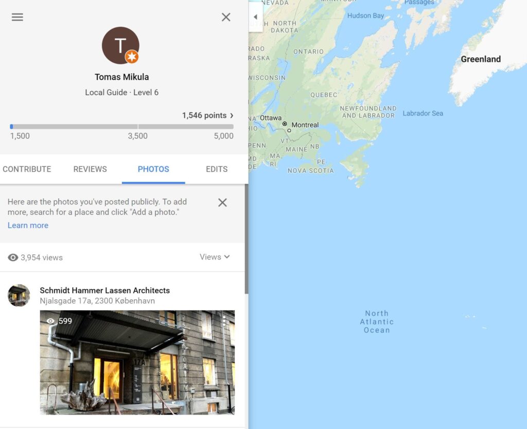Click the points progress bar
This screenshot has height=429, width=527.
pyautogui.click(x=121, y=127)
